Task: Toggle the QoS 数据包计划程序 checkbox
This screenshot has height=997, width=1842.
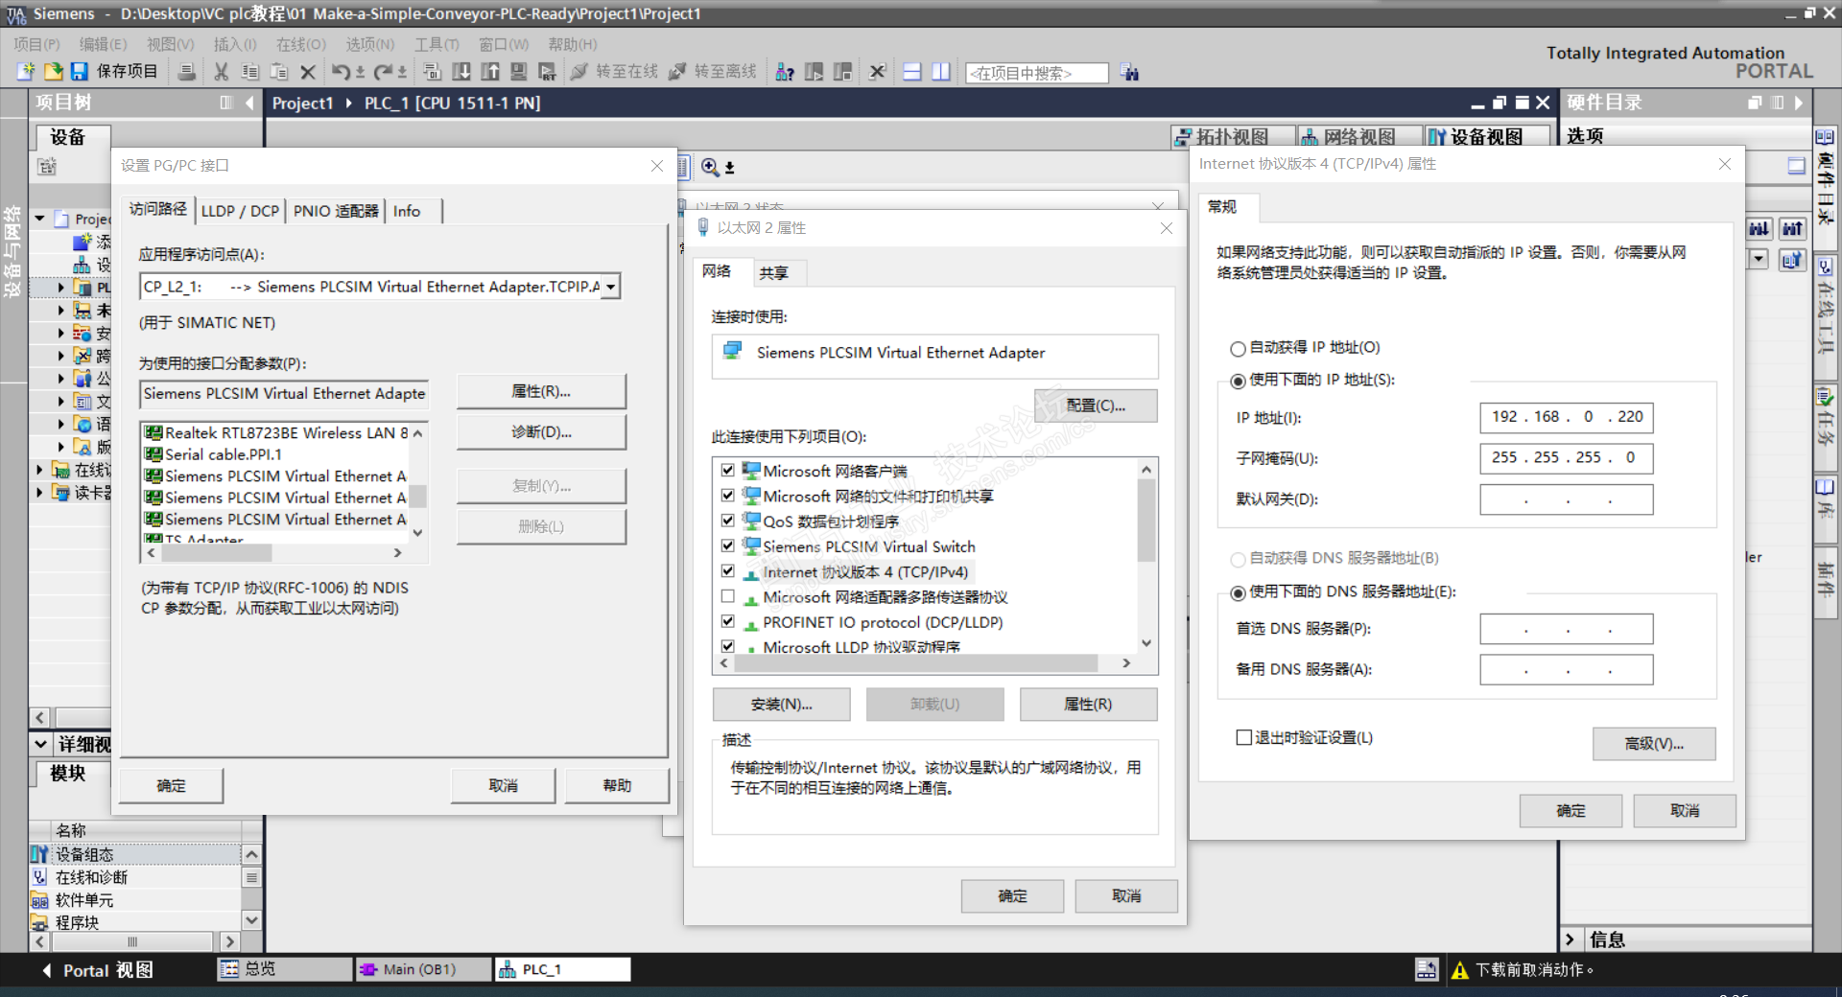Action: (728, 521)
